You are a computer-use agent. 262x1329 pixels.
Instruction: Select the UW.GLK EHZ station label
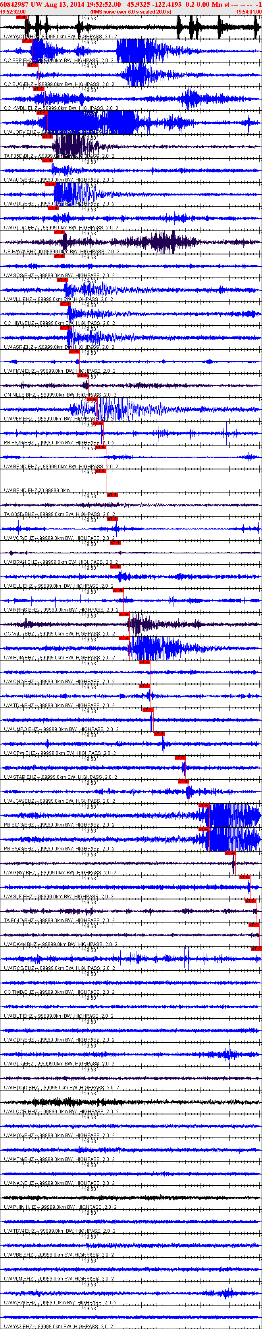point(59,1064)
